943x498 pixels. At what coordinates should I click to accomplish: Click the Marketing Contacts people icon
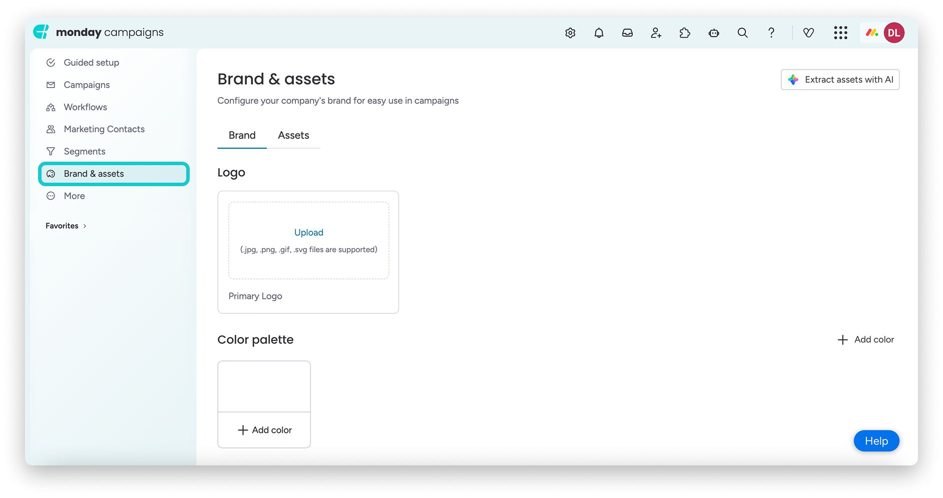51,129
